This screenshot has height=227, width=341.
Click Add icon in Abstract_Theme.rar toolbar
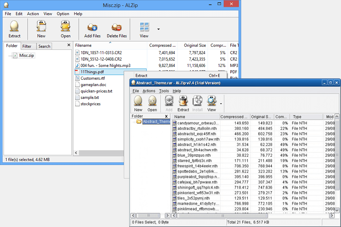point(169,101)
